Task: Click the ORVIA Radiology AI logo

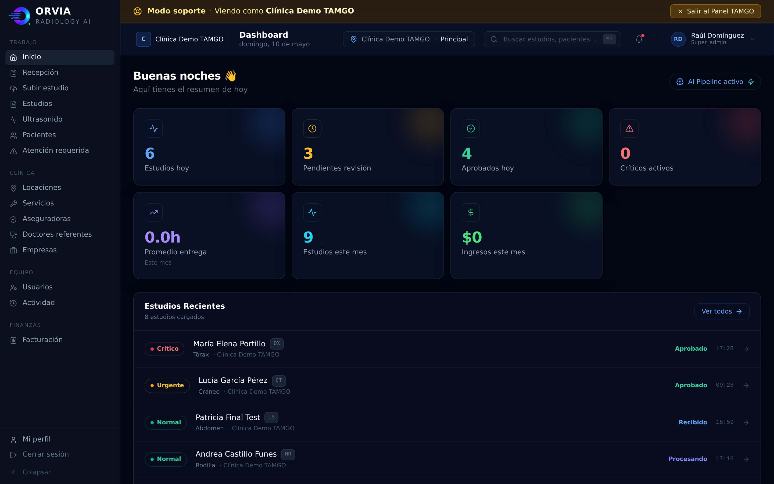Action: click(49, 16)
